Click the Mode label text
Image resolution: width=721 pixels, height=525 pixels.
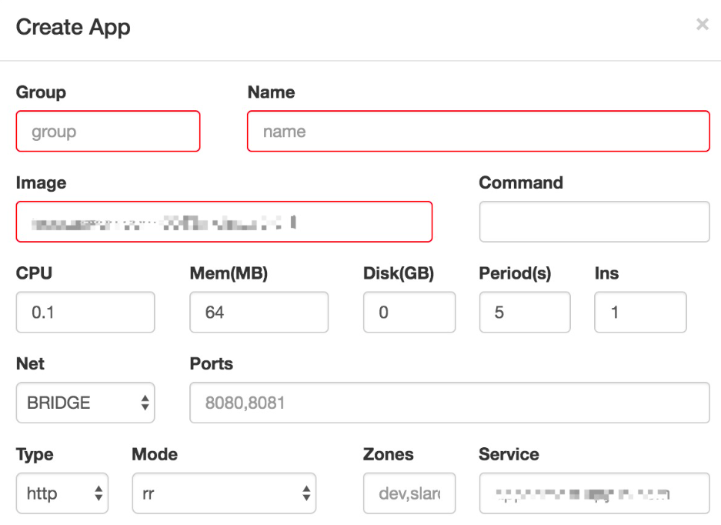(x=155, y=454)
